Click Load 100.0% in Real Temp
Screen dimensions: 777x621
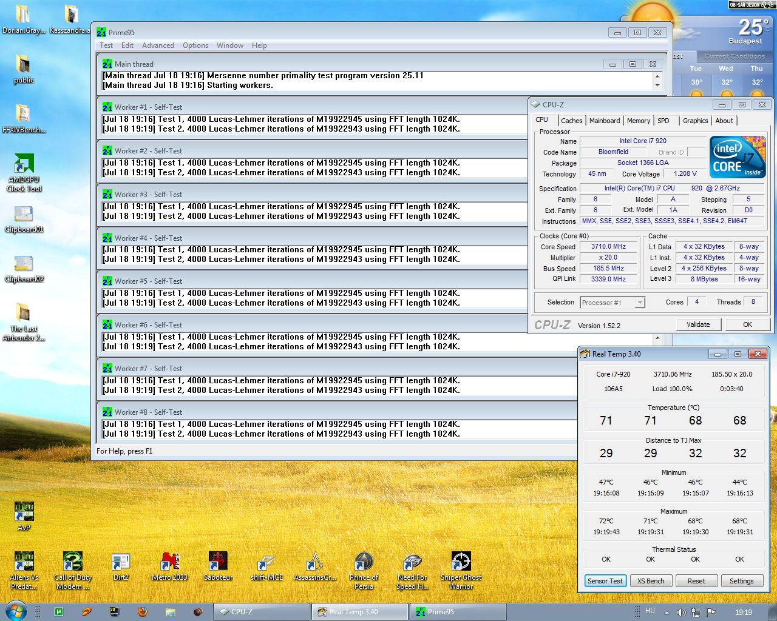tap(672, 389)
